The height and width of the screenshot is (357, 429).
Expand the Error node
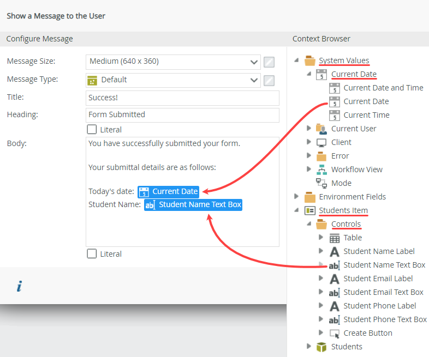pos(309,155)
